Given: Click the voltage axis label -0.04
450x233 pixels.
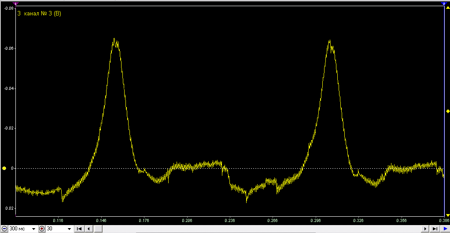Looking at the screenshot, I should [x=9, y=89].
